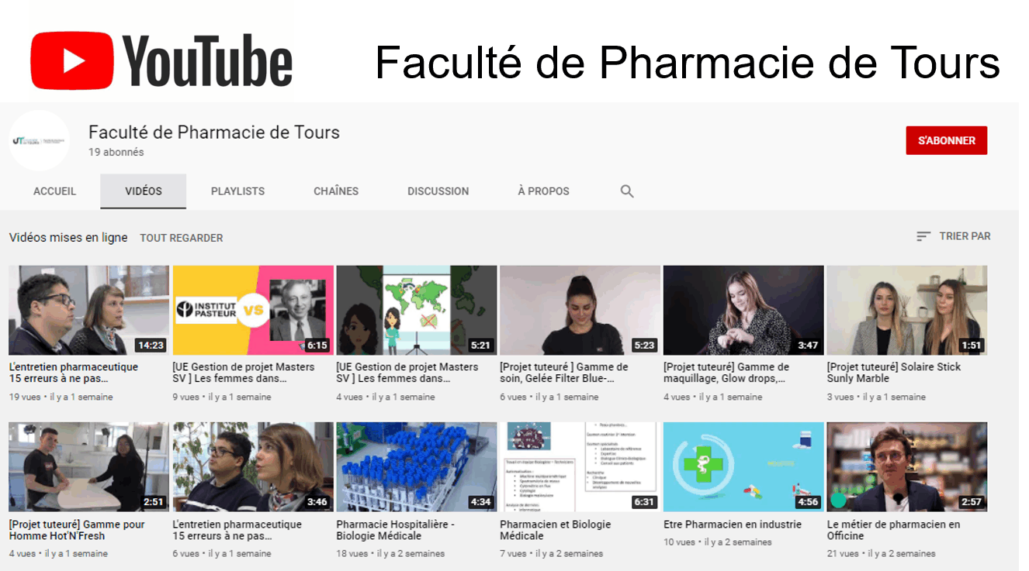Open the 2:57 pharmacien en Officine thumbnail
The height and width of the screenshot is (571, 1029).
coord(907,467)
